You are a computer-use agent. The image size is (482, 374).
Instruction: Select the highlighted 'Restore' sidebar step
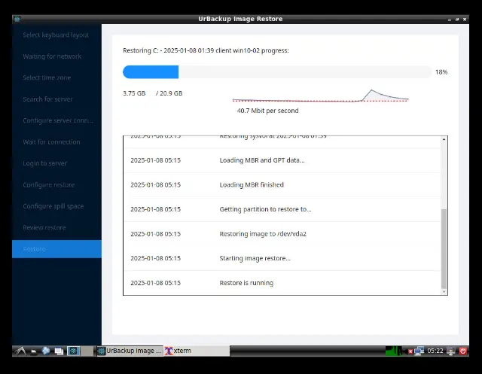click(56, 249)
